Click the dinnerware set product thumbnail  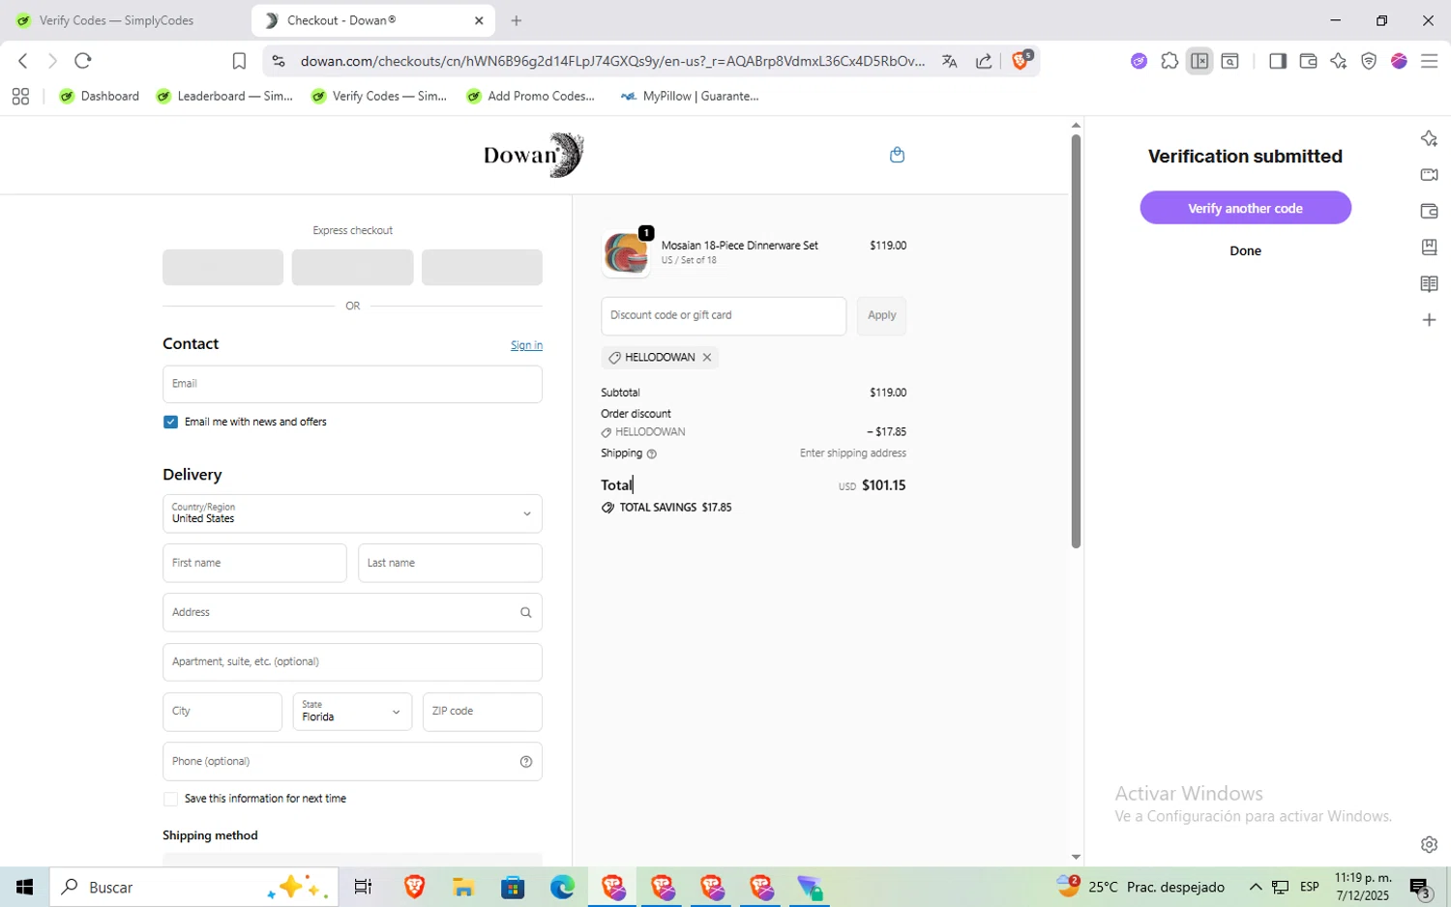(626, 254)
